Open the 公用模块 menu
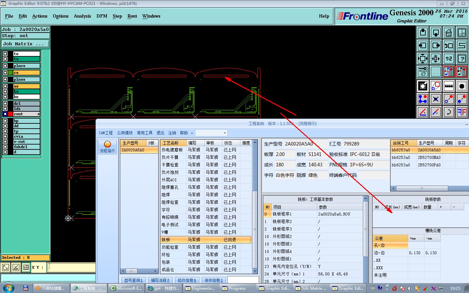 [125, 133]
